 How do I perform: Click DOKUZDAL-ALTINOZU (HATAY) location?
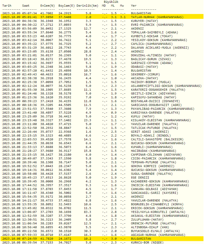(x=153, y=55)
